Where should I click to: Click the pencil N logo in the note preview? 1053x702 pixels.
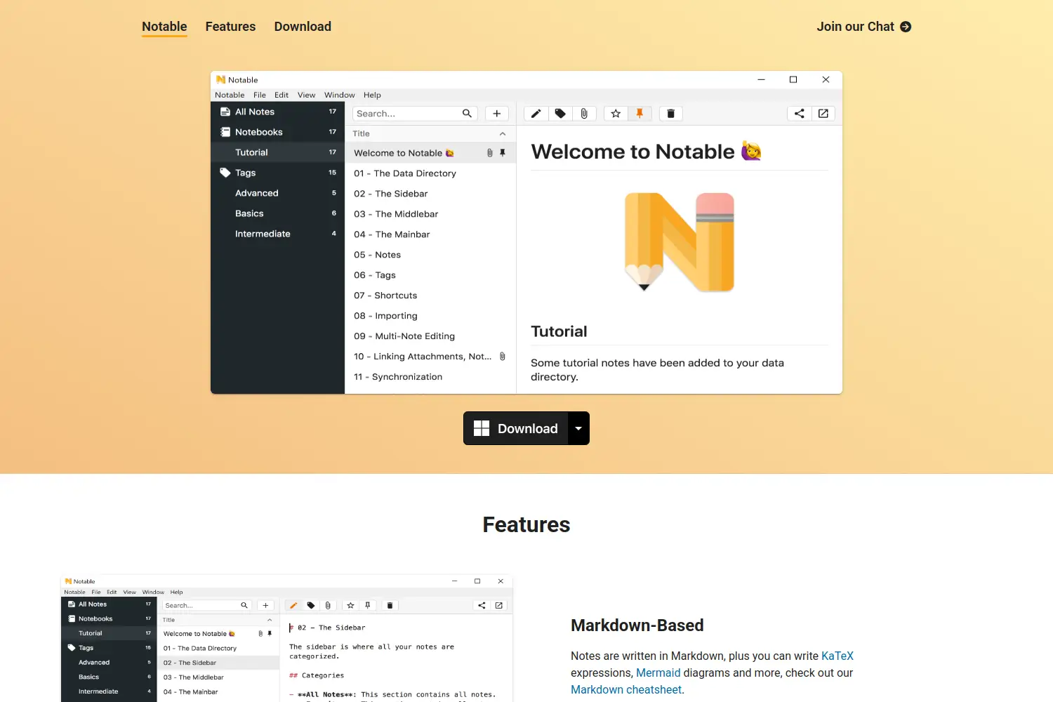pos(680,242)
